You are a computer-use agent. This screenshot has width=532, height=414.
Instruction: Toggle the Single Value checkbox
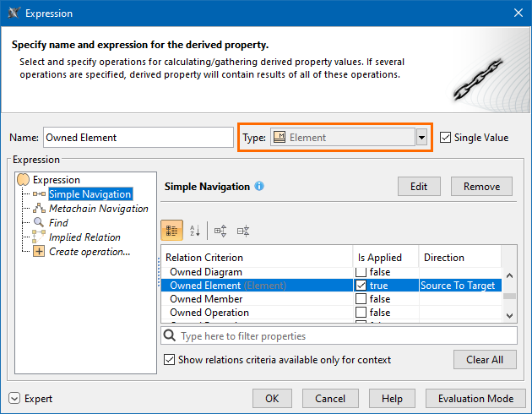tap(446, 138)
